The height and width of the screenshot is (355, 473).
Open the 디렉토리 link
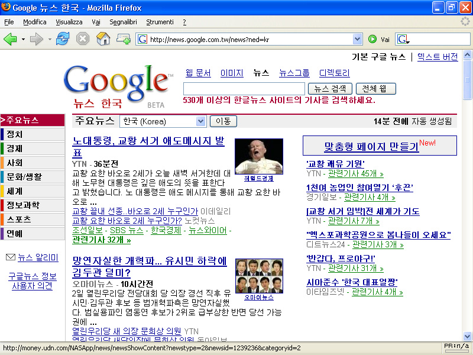pyautogui.click(x=334, y=73)
